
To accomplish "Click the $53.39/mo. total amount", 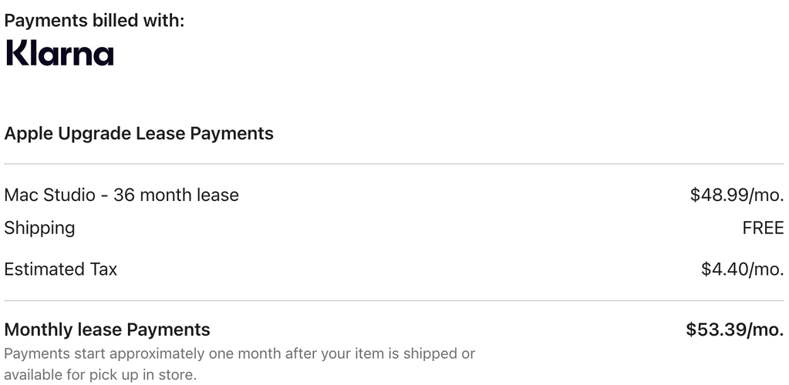I will 735,330.
